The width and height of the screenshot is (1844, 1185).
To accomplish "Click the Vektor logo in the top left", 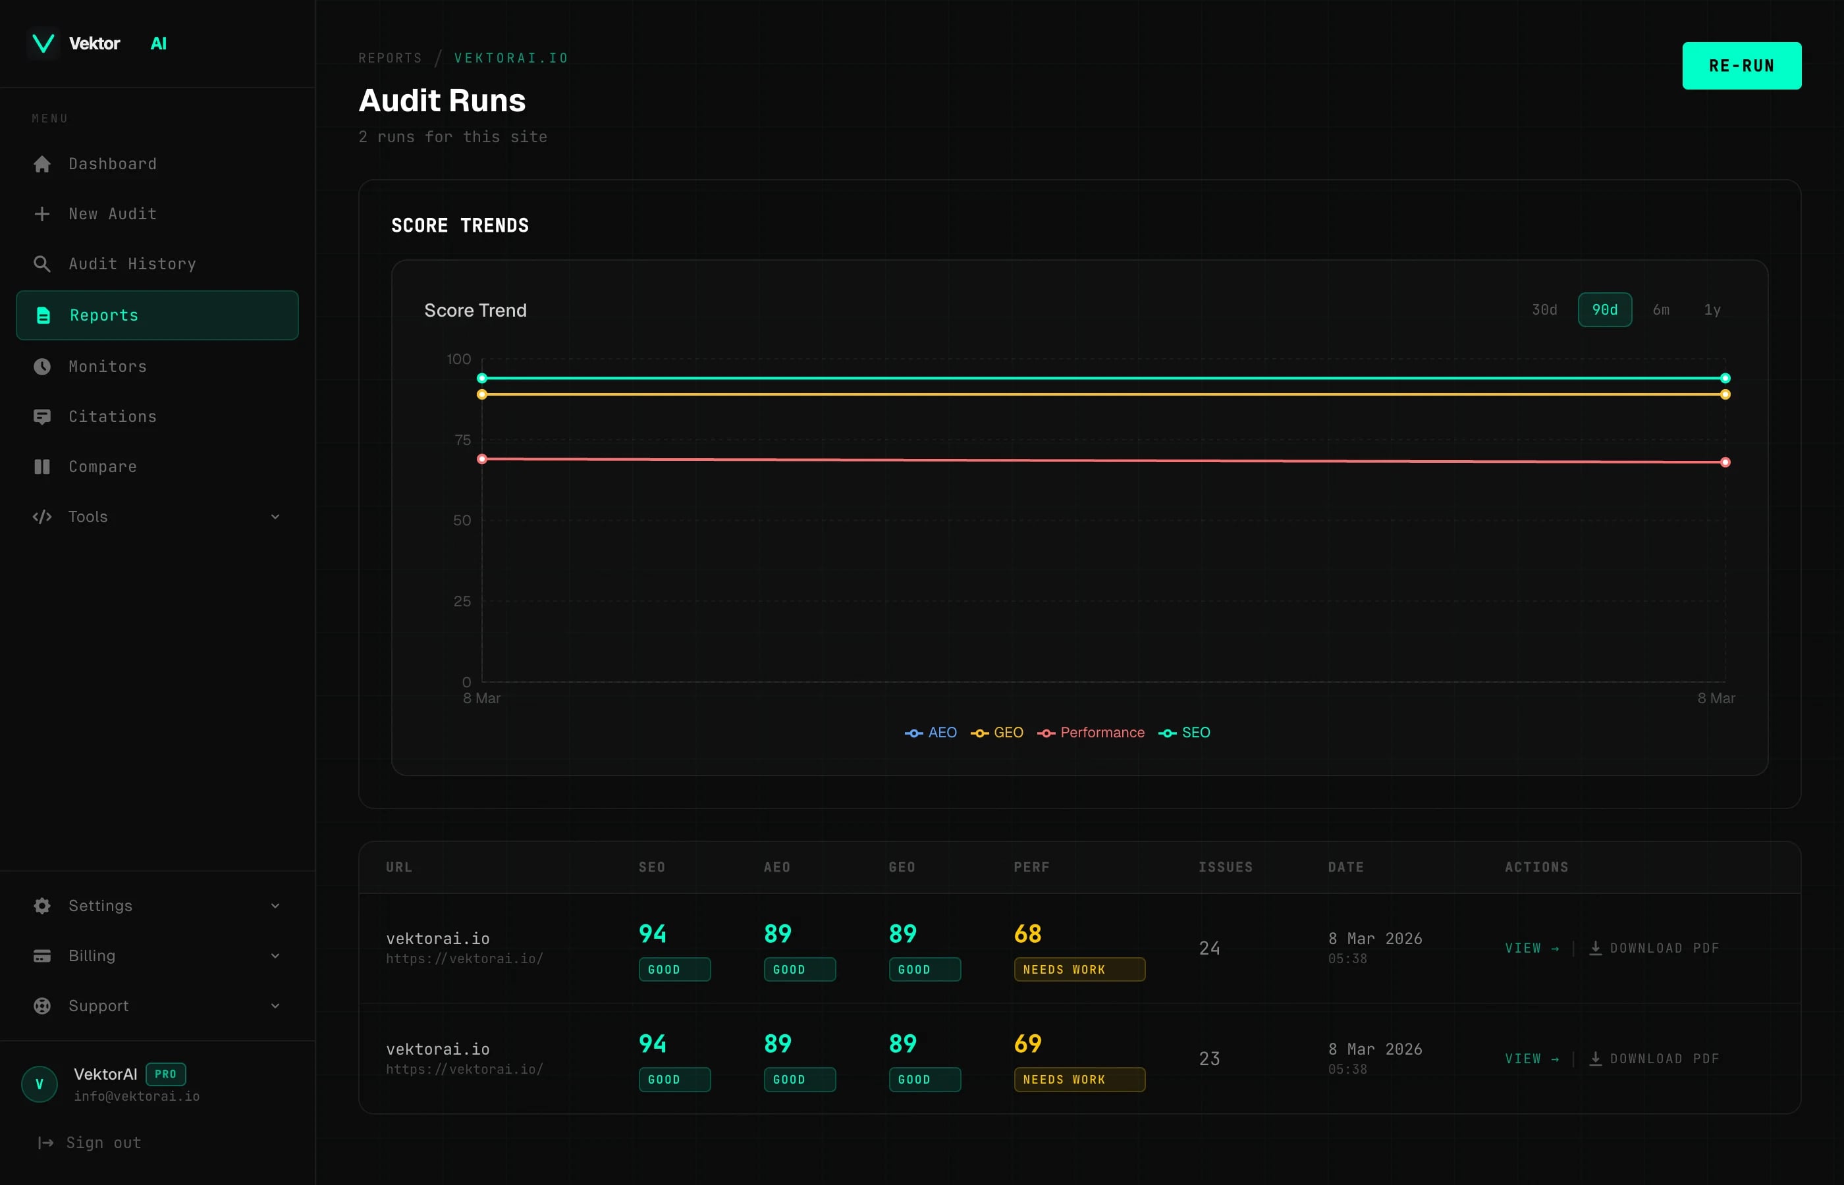I will [43, 43].
